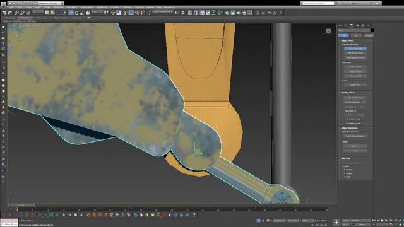Choose the Select Object tool
Viewport: 404px width, 227px height.
tap(47, 13)
